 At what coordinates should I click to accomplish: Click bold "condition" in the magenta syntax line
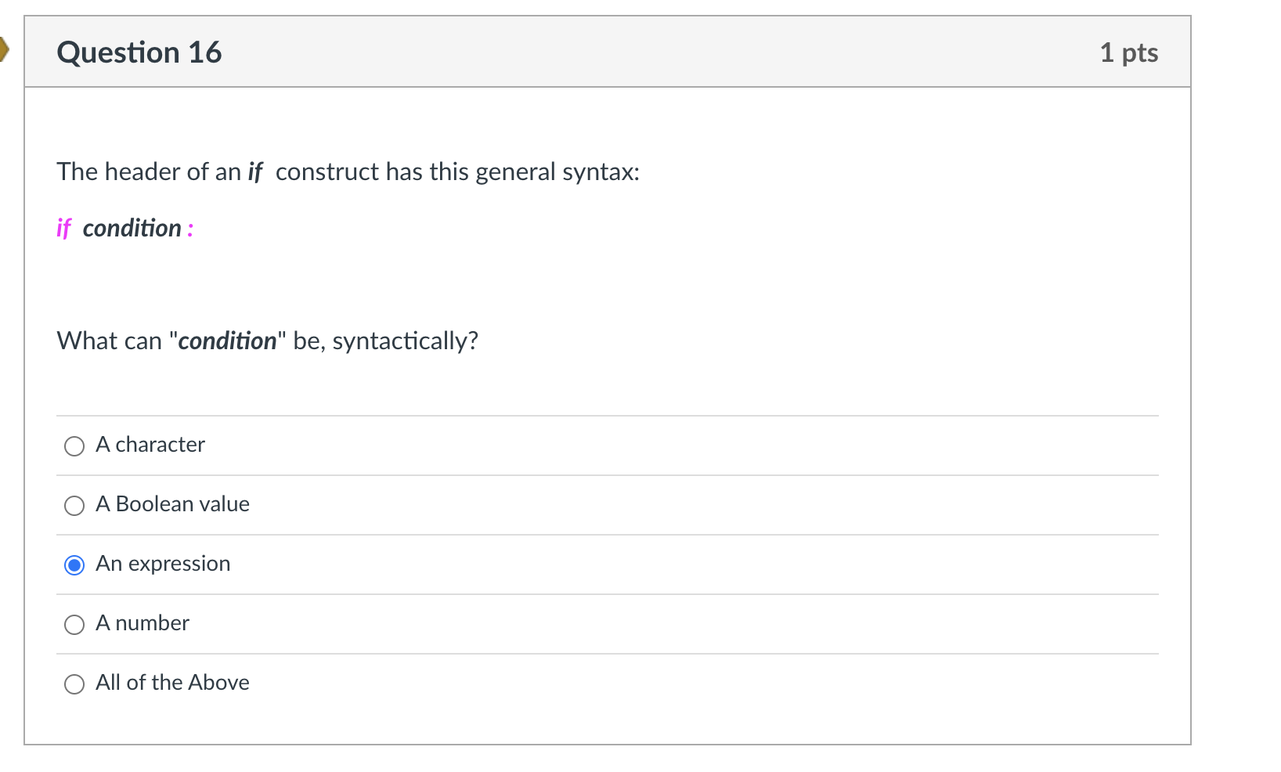(x=132, y=229)
